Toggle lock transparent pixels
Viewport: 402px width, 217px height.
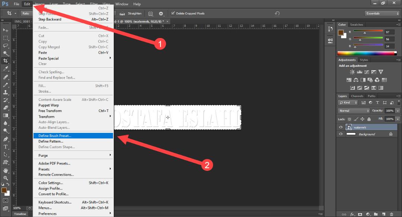click(349, 119)
